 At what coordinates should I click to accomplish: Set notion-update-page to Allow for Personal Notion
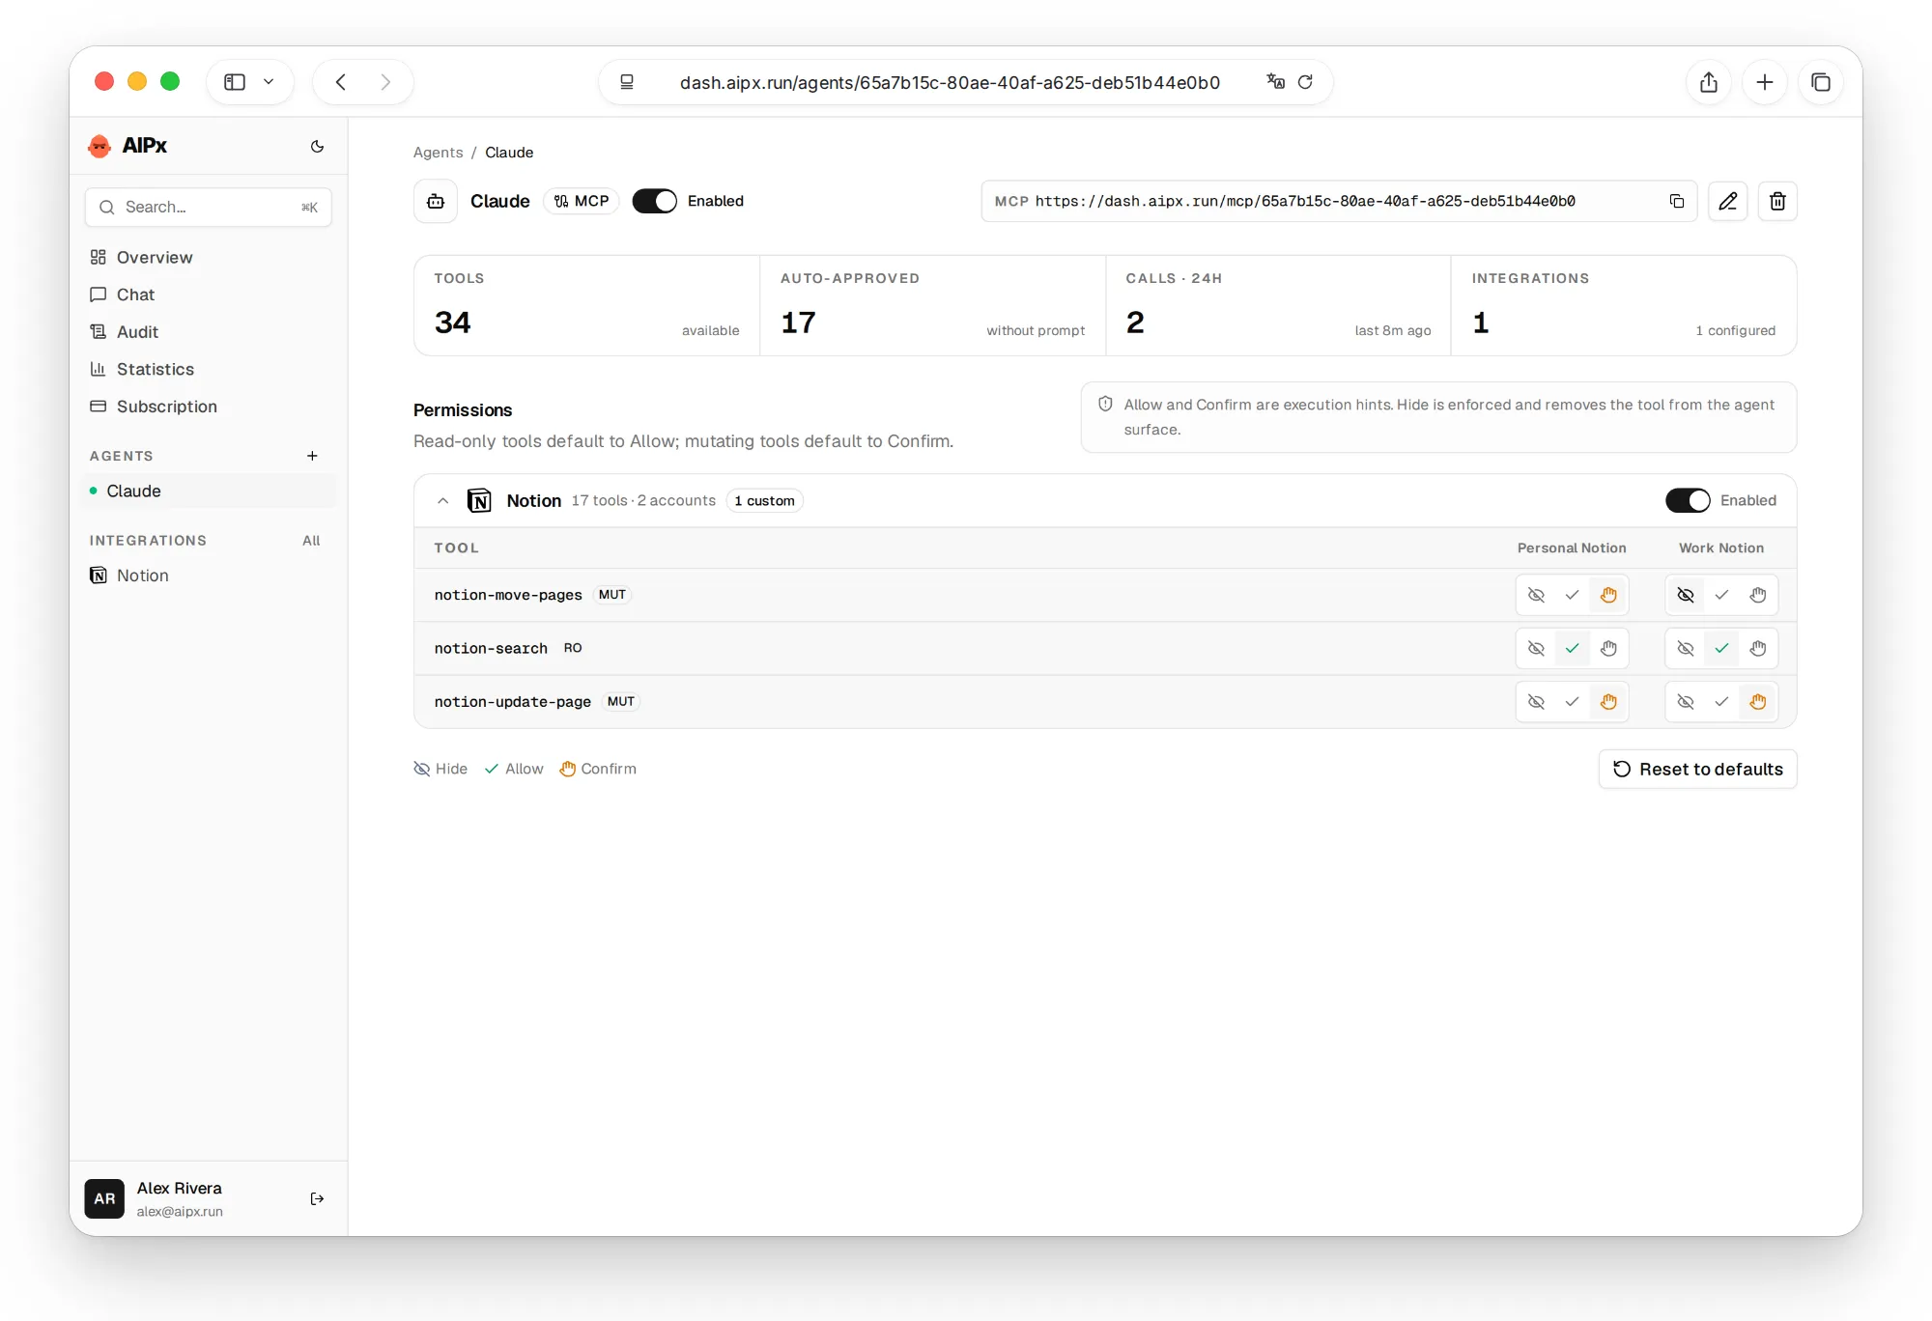tap(1572, 702)
